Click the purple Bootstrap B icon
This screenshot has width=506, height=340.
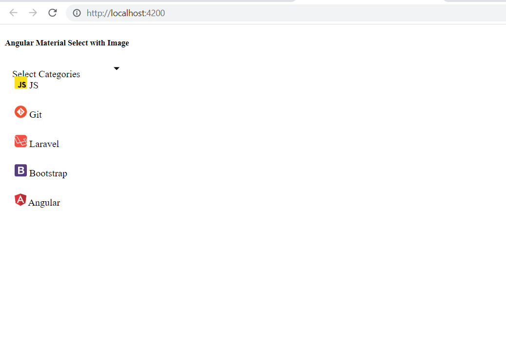coord(20,170)
